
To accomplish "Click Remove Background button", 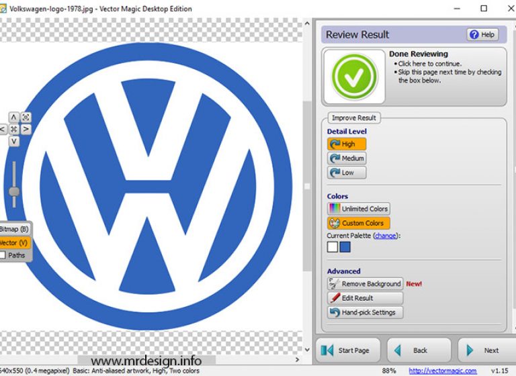I will [x=365, y=283].
